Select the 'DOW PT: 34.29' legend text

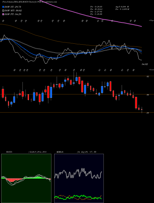click(x=13, y=14)
